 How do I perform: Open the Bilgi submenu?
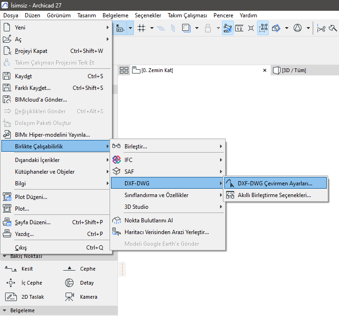[x=56, y=184]
